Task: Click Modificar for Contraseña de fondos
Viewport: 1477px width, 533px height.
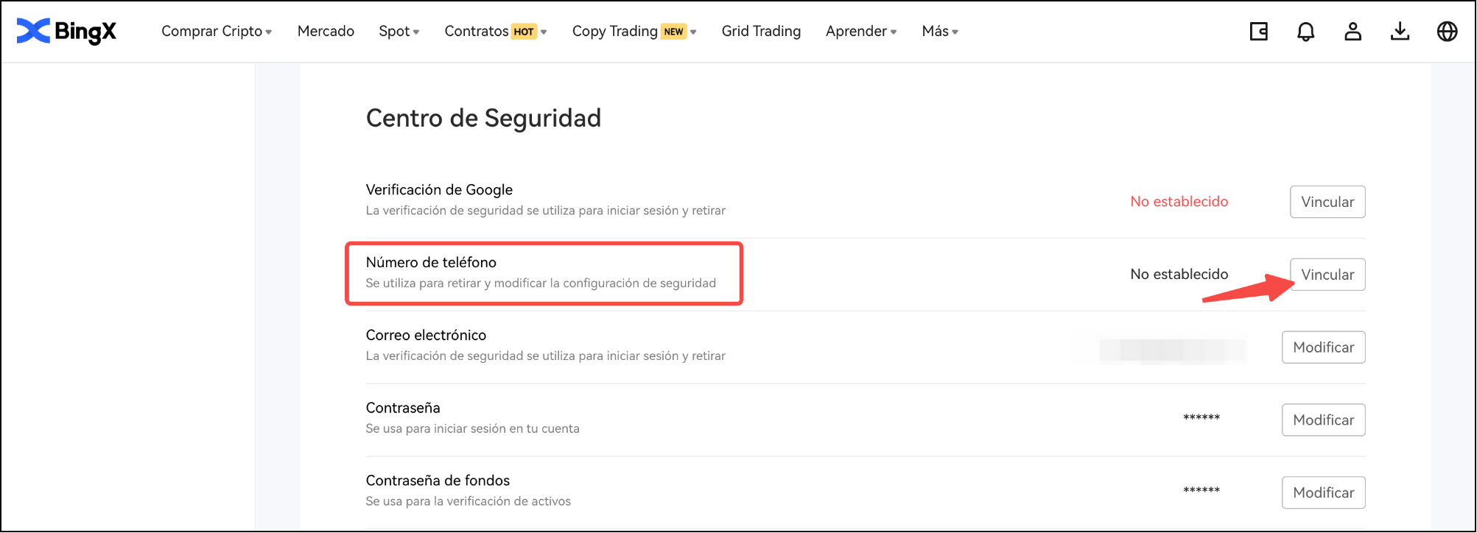Action: 1323,493
